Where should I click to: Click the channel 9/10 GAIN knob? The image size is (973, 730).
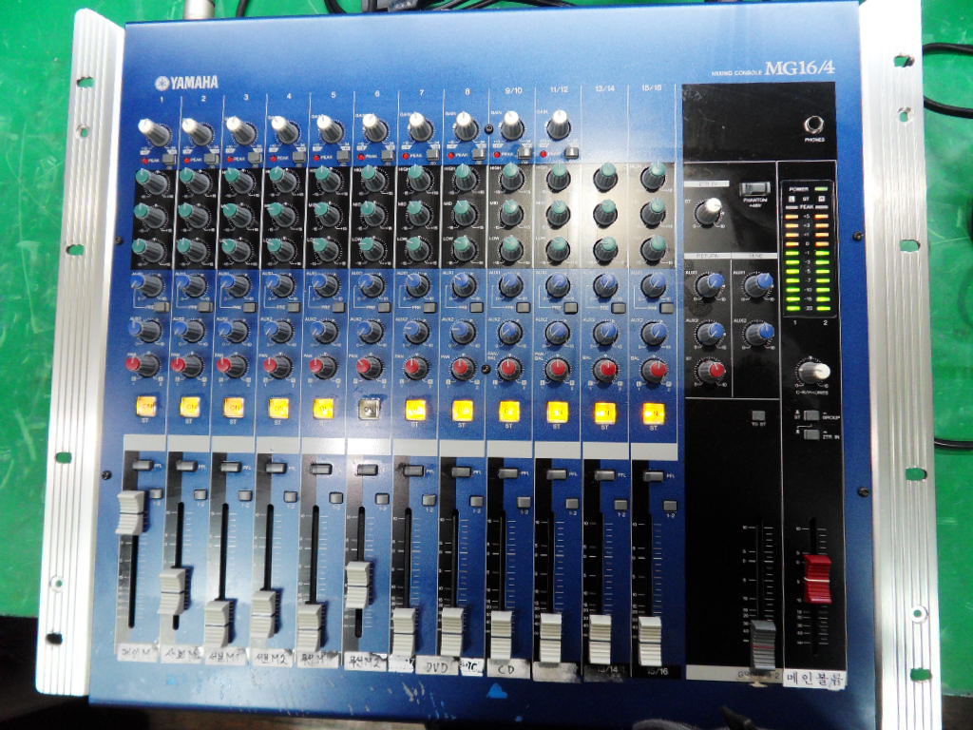click(x=511, y=125)
